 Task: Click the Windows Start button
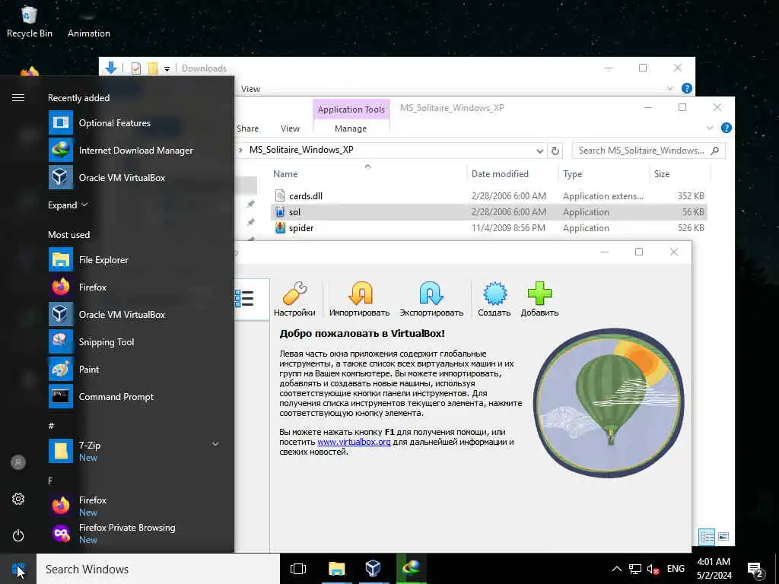point(18,569)
